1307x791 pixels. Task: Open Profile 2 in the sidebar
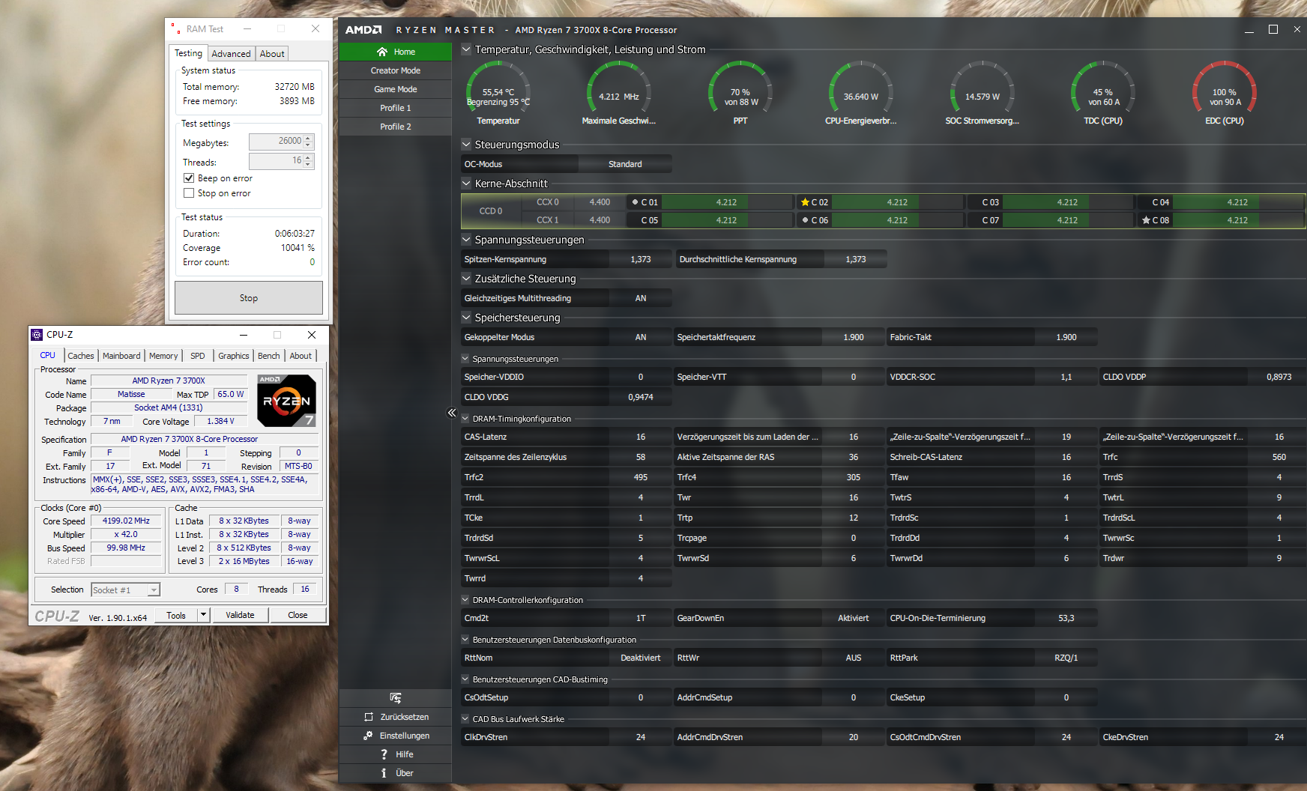[x=395, y=127]
